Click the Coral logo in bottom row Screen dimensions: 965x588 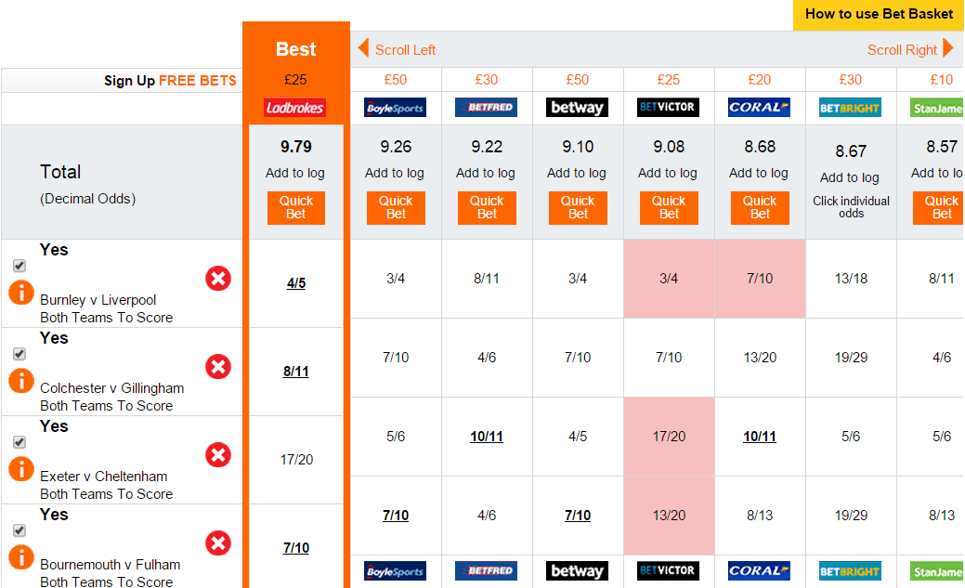759,570
